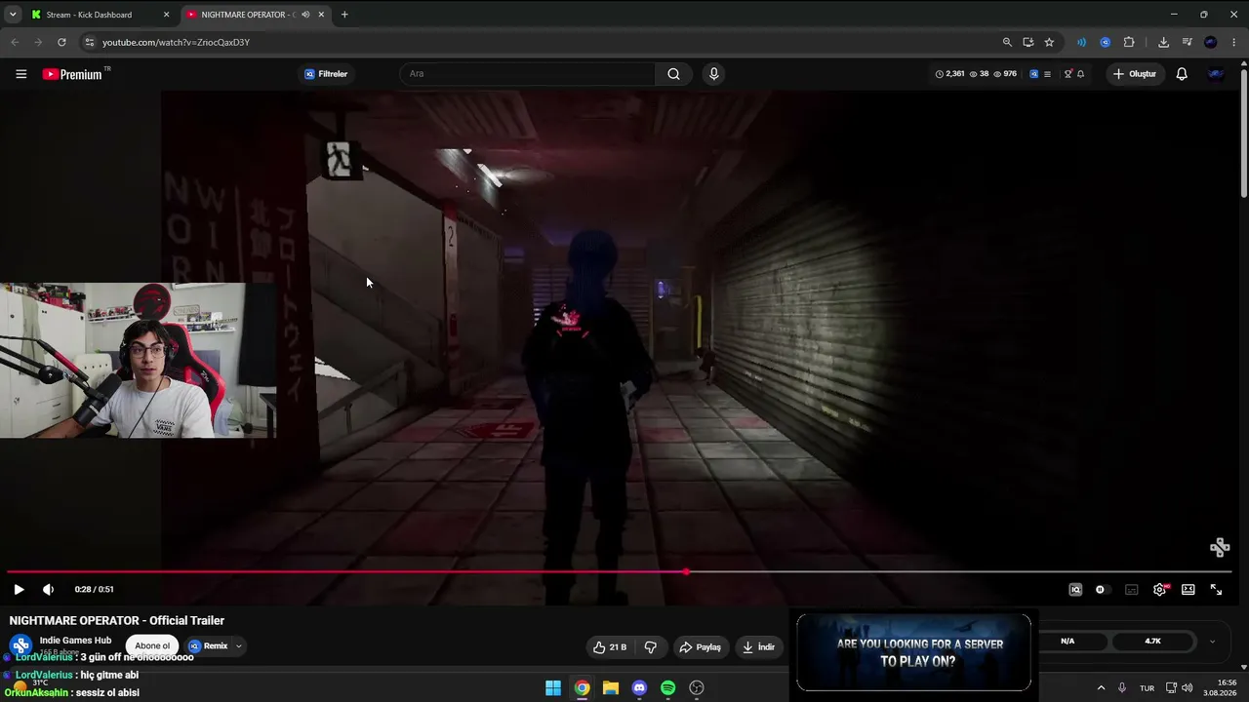Click the address bar URL
The image size is (1249, 702).
click(x=176, y=43)
